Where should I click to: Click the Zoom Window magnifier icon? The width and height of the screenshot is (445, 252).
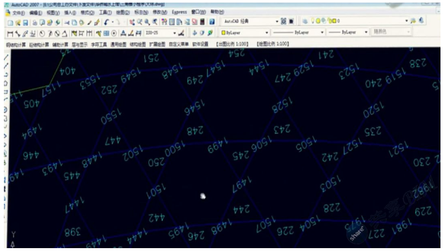(147, 22)
